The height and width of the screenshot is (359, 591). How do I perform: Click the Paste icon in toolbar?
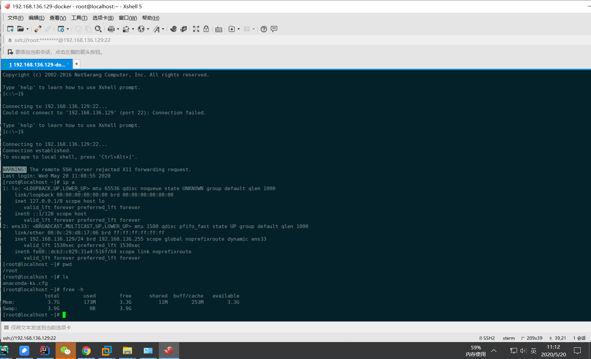(x=88, y=29)
